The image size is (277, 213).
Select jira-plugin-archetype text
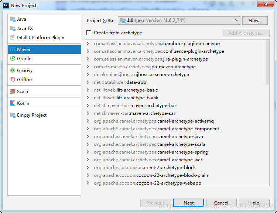point(185,59)
